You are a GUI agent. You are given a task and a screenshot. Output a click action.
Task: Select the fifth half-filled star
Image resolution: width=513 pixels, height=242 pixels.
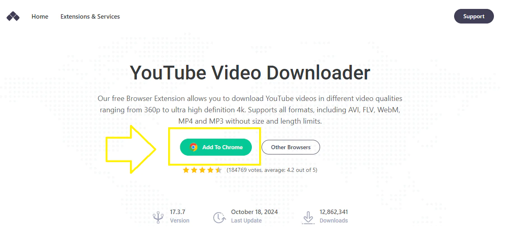click(x=219, y=170)
